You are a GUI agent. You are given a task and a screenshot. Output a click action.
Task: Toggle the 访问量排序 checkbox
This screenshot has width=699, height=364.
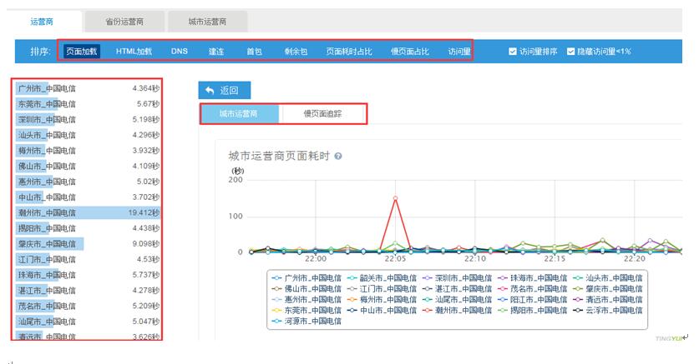pos(513,52)
